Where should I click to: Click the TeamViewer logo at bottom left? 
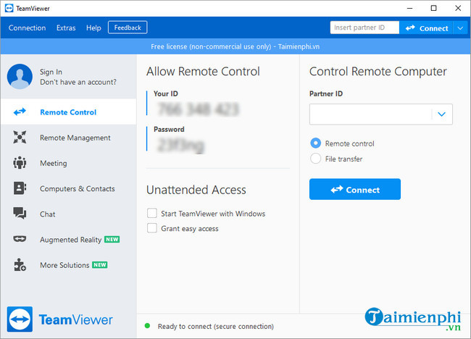60,319
